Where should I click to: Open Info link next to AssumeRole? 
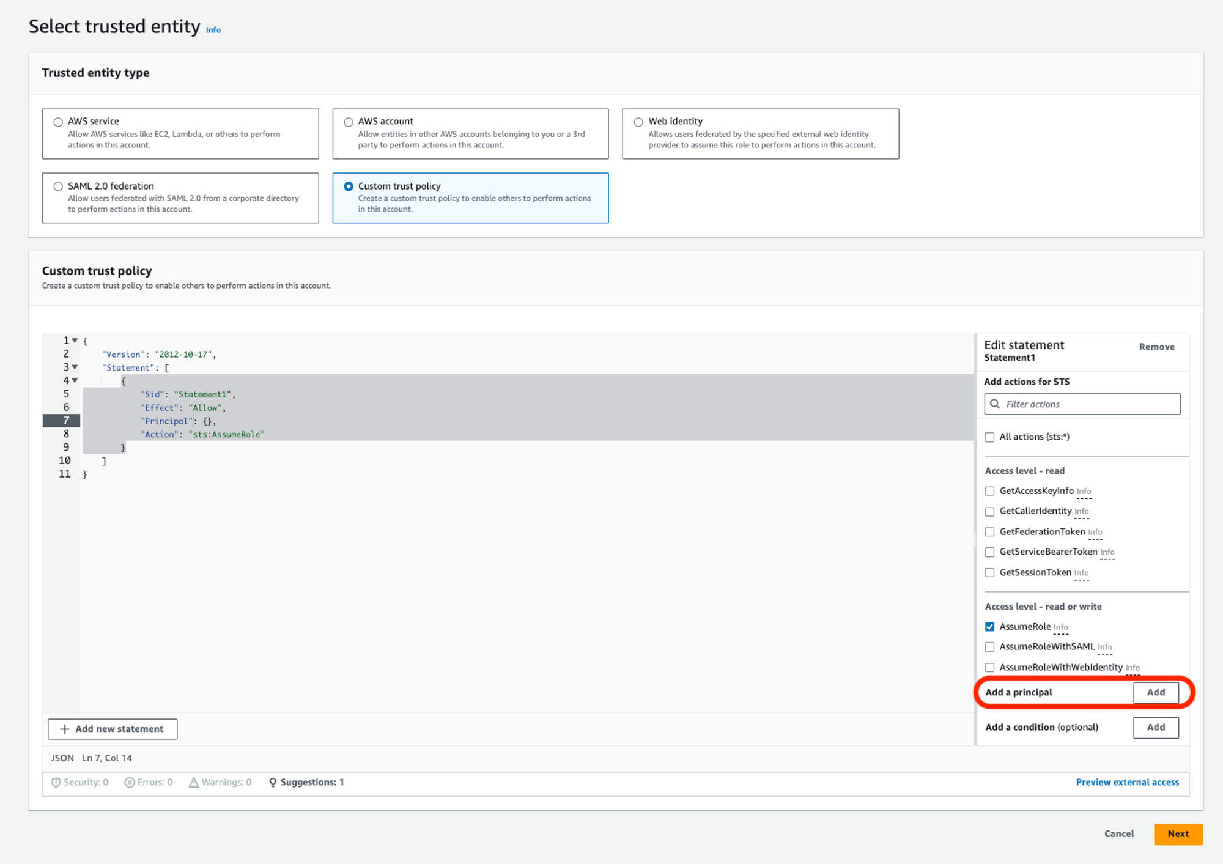[x=1060, y=627]
